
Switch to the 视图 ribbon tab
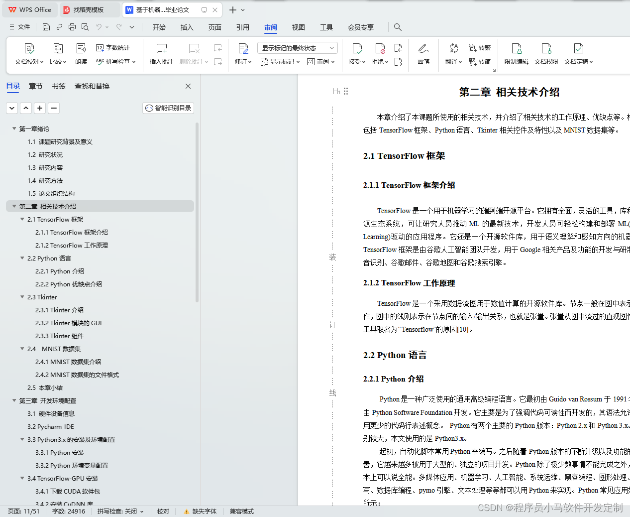click(x=298, y=27)
